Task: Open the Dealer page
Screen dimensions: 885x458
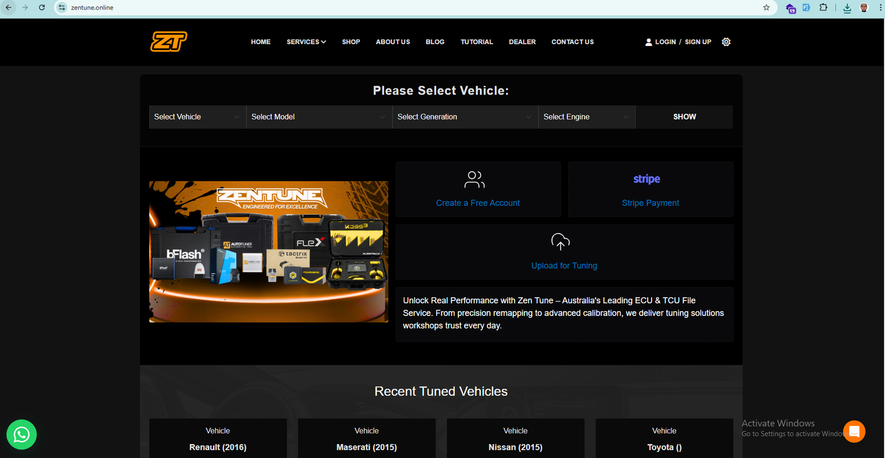Action: coord(522,42)
